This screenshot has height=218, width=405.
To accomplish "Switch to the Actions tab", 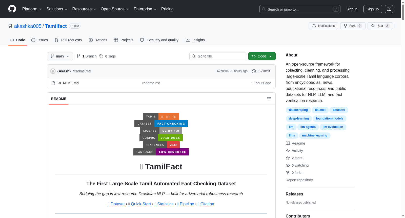I will pyautogui.click(x=98, y=40).
